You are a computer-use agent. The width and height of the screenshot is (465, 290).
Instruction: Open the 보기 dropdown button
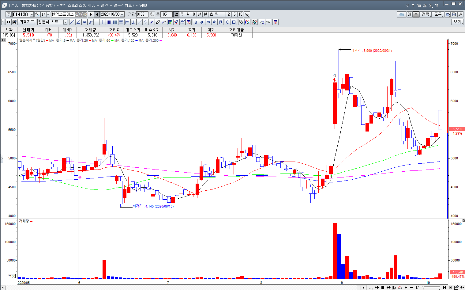point(457,22)
